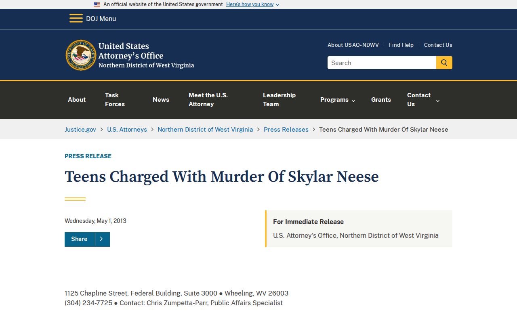Go to U.S. Attorneys breadcrumb link
Screen dimensions: 517x323
tap(127, 130)
